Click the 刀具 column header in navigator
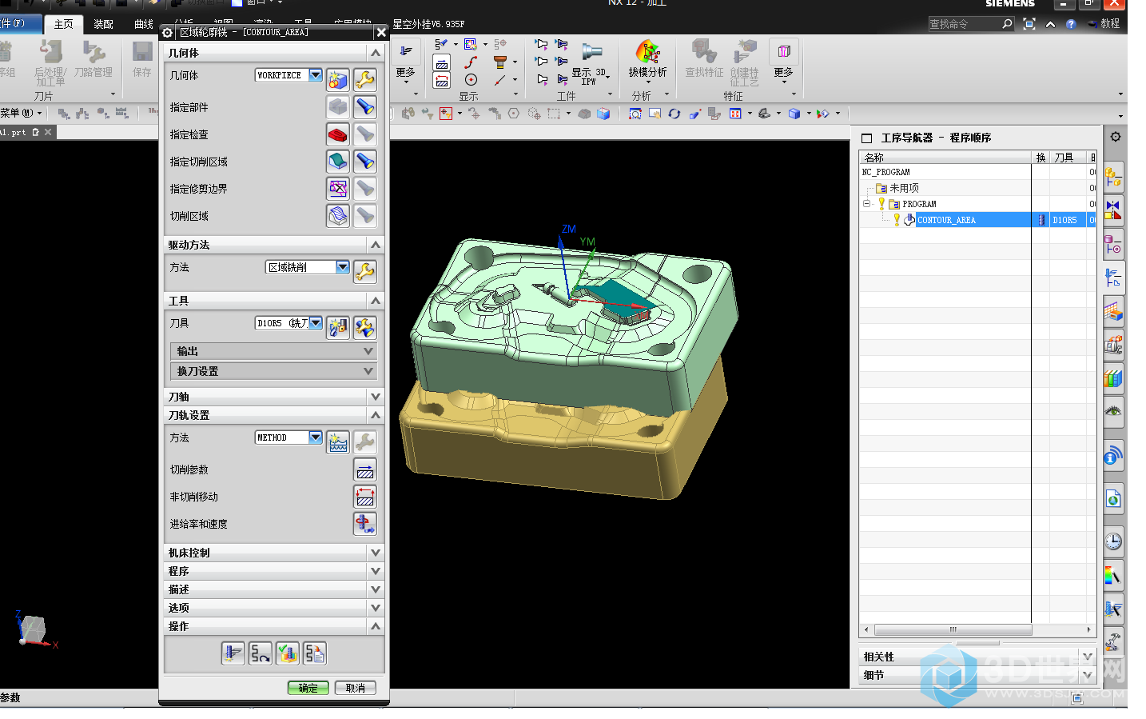 tap(1068, 158)
